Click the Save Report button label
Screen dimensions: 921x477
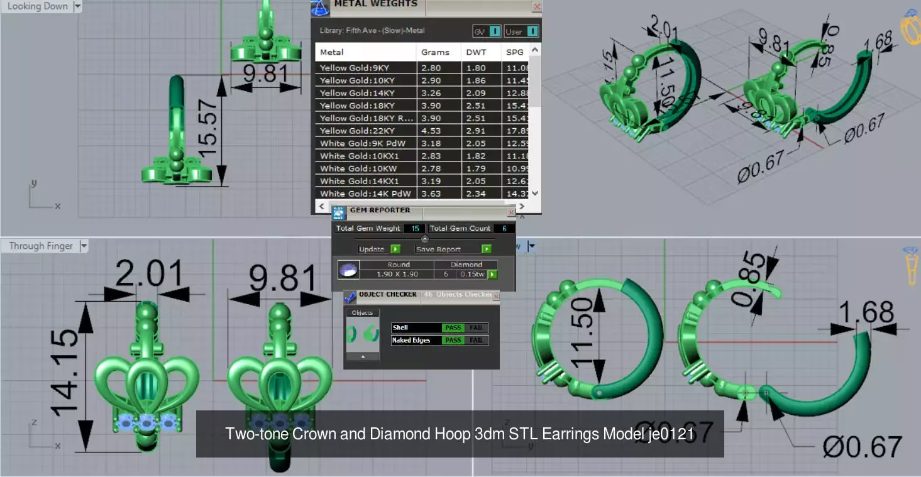click(x=438, y=249)
